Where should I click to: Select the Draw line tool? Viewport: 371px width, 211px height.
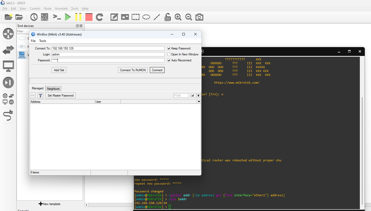(x=157, y=17)
